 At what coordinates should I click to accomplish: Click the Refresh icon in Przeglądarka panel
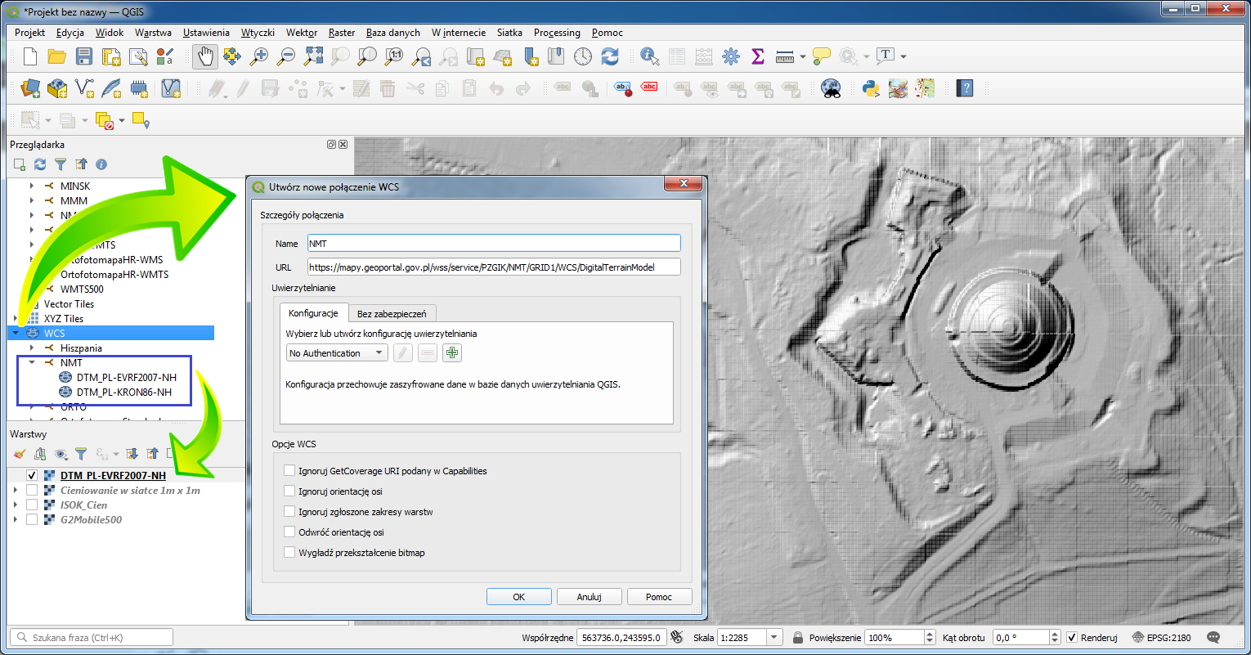tap(40, 164)
